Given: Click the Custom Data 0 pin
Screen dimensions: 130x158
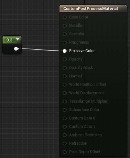Looking at the screenshot, I should tap(65, 118).
